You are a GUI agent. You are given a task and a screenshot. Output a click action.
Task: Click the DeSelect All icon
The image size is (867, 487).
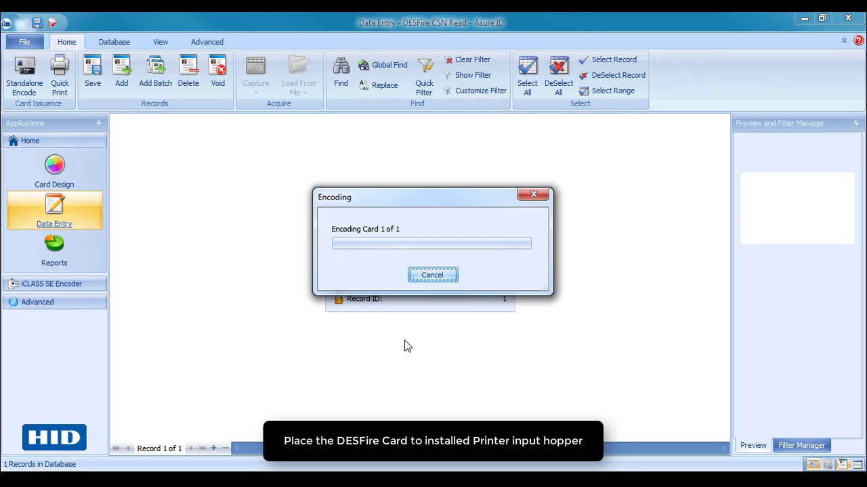(559, 66)
